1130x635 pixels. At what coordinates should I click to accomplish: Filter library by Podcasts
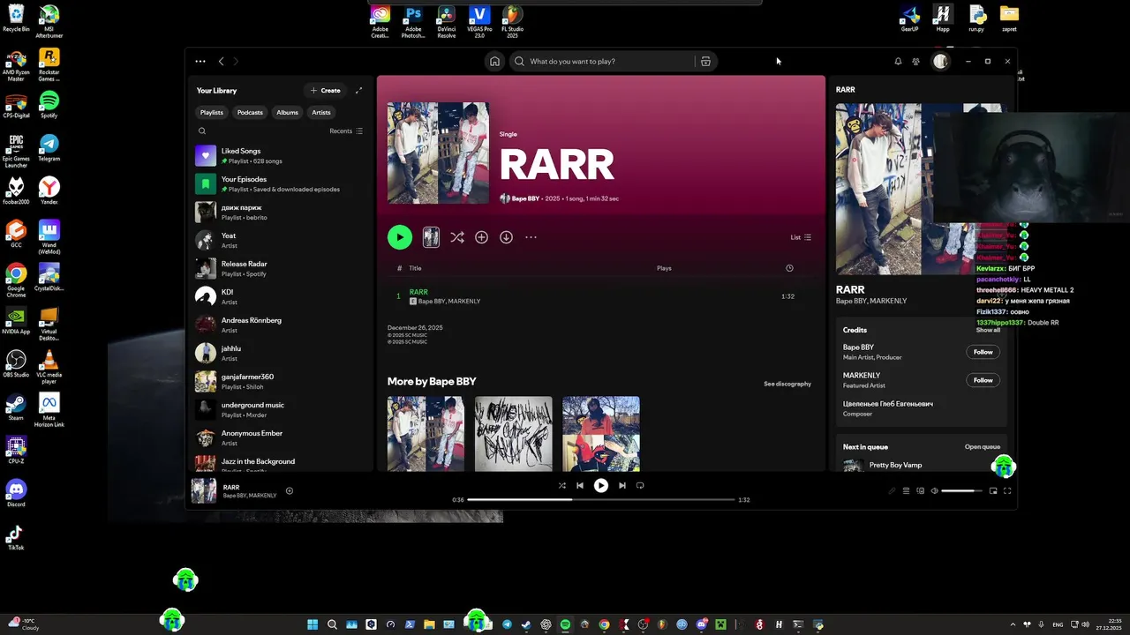(250, 112)
